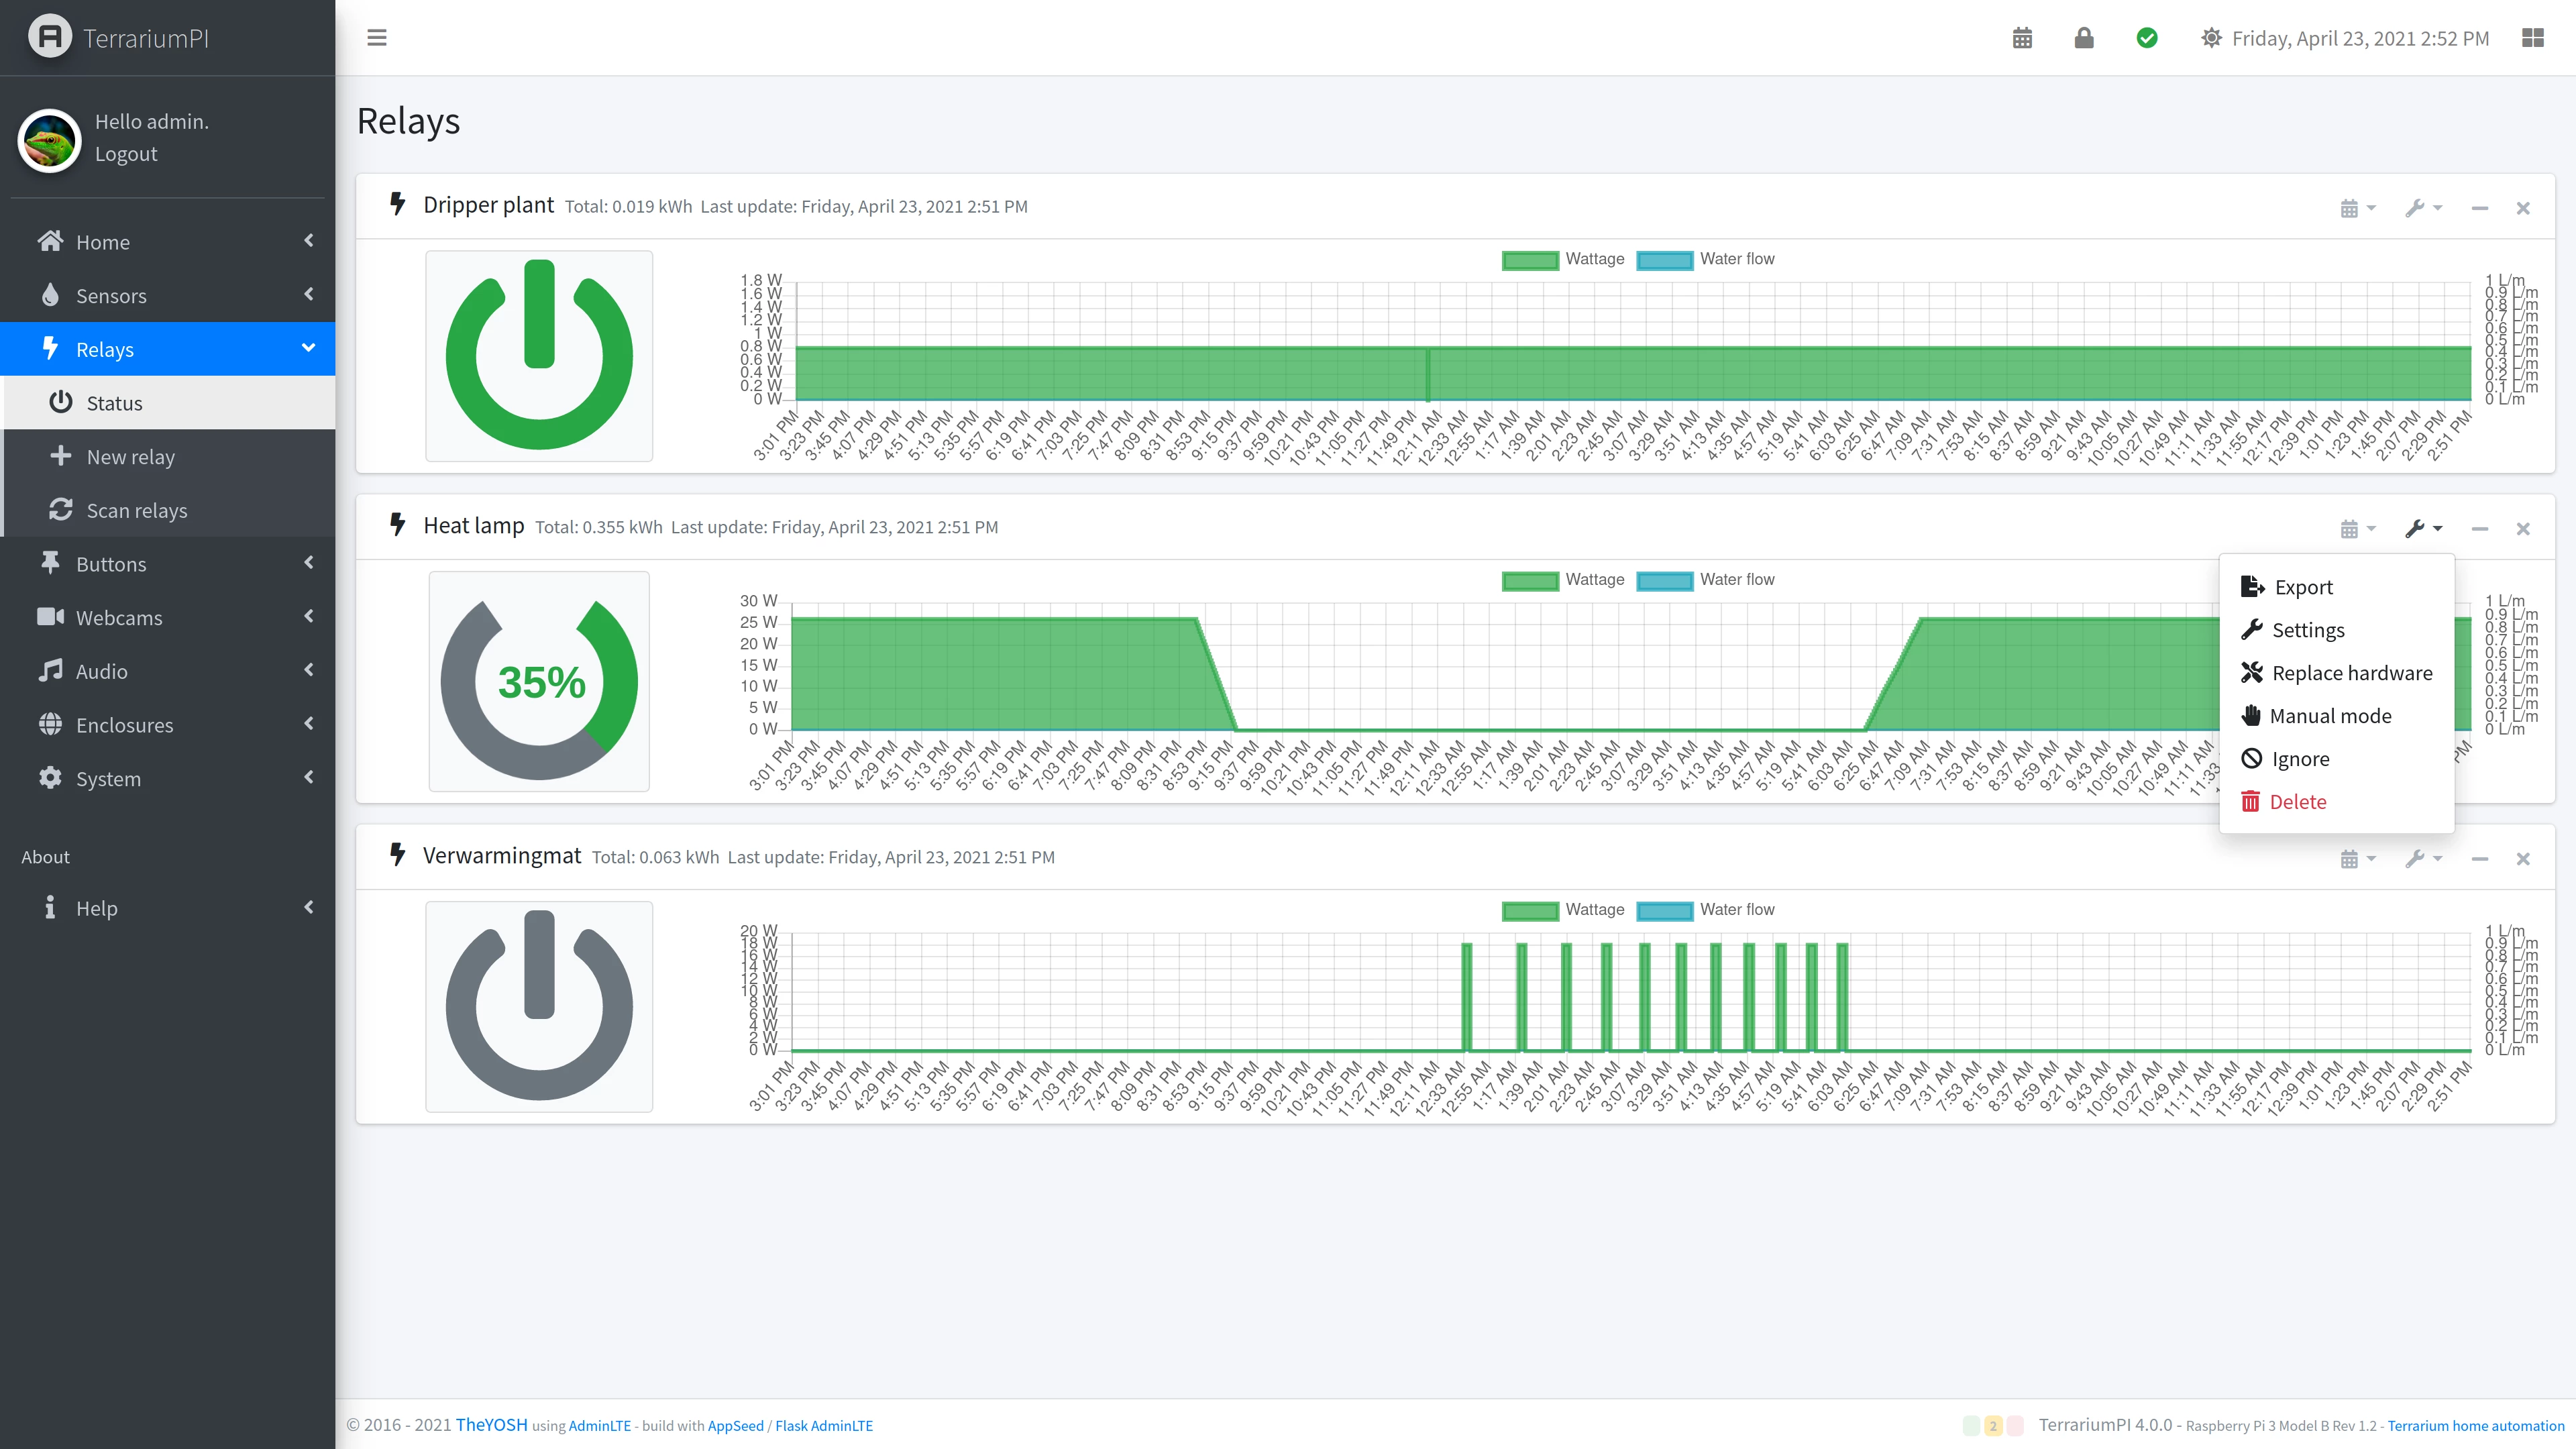
Task: Open Terrarium home automation footer link
Action: (2475, 1425)
